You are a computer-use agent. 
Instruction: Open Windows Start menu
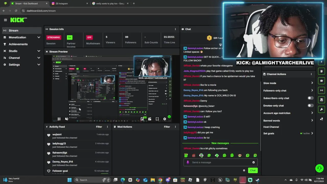[x=69, y=180]
